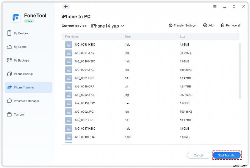250x168 pixels.
Task: Click size value 1.67MB
Action: point(184,137)
